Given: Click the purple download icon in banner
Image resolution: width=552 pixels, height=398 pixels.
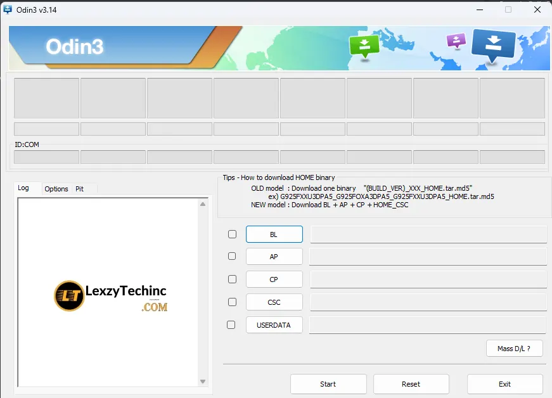Looking at the screenshot, I should [x=456, y=41].
